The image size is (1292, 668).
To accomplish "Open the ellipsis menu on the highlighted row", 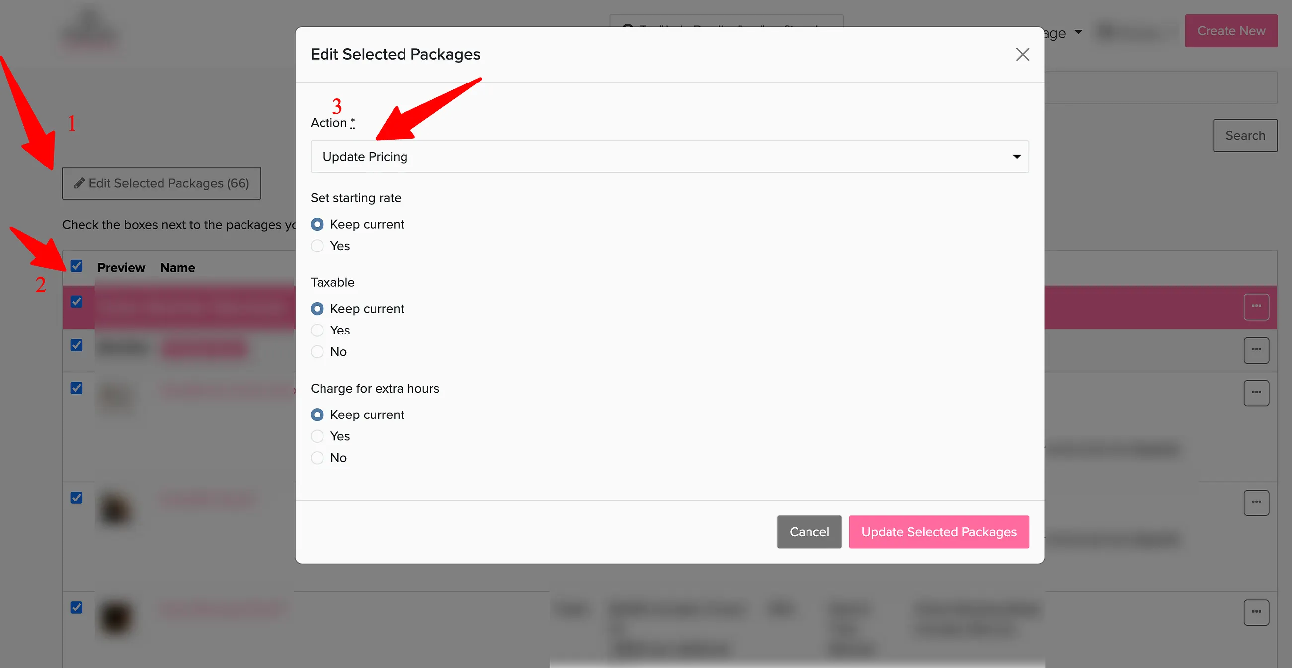I will click(1256, 307).
